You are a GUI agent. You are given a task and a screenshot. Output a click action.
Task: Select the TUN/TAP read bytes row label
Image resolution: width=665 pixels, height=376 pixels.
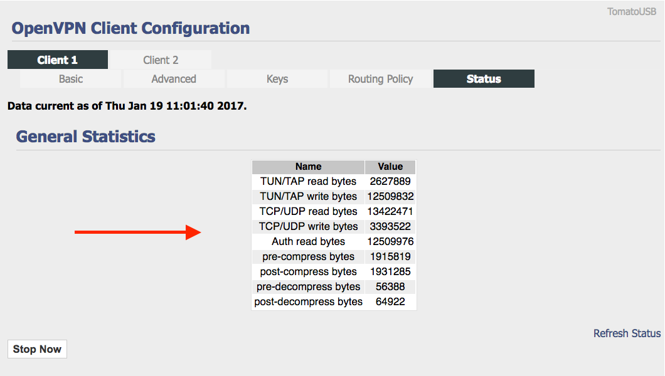coord(308,181)
